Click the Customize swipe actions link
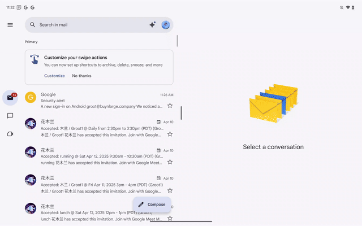Image resolution: width=362 pixels, height=226 pixels. point(54,76)
